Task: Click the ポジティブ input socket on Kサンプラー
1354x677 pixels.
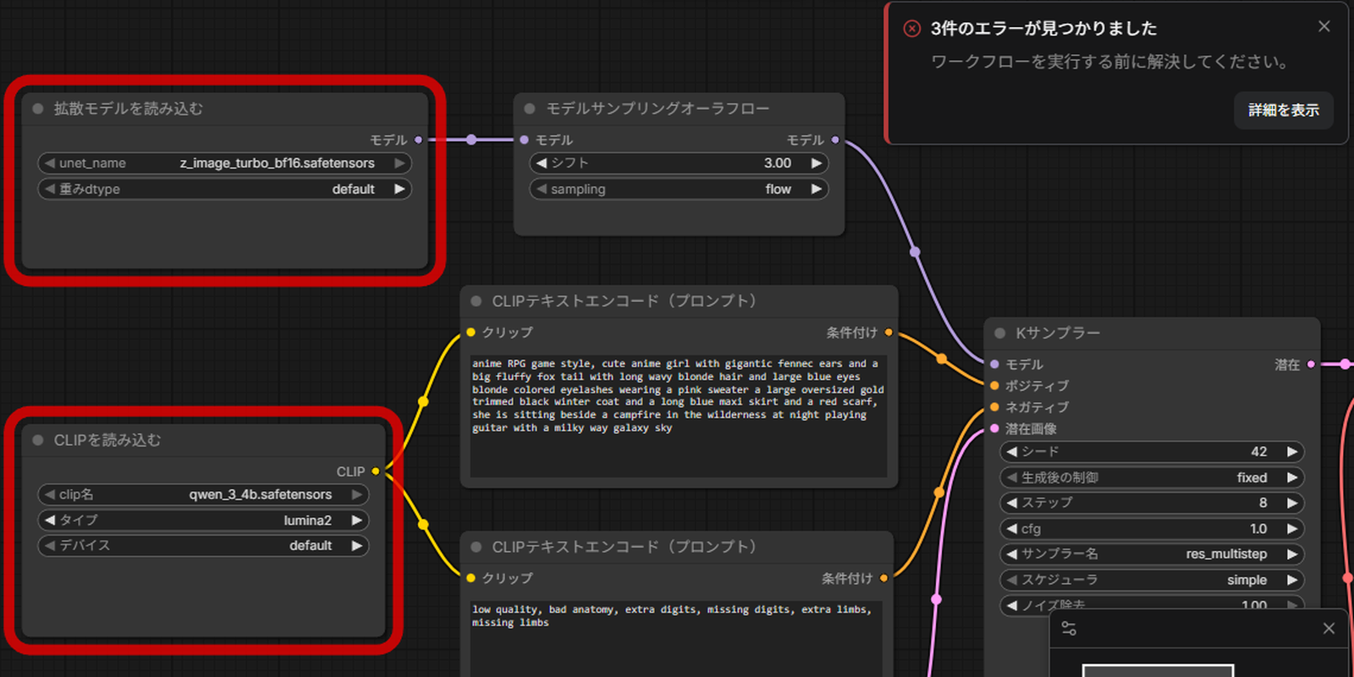Action: tap(994, 385)
